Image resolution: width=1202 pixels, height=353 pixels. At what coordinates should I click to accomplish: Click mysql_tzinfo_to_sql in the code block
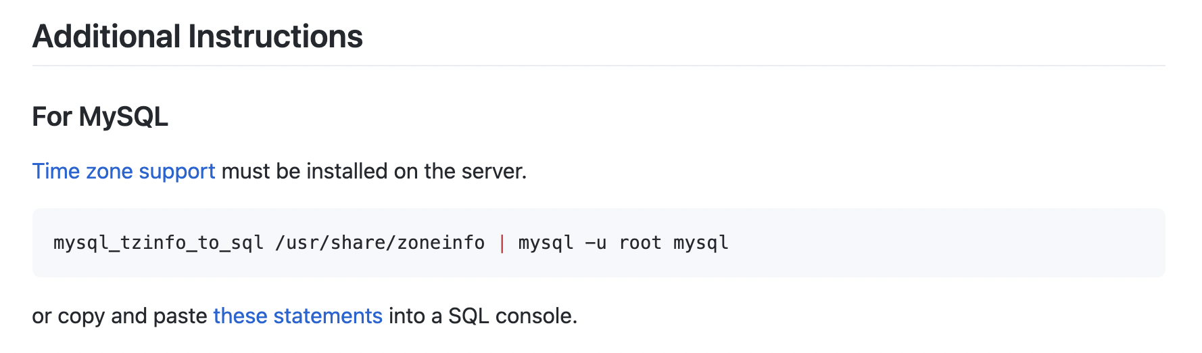coord(158,243)
